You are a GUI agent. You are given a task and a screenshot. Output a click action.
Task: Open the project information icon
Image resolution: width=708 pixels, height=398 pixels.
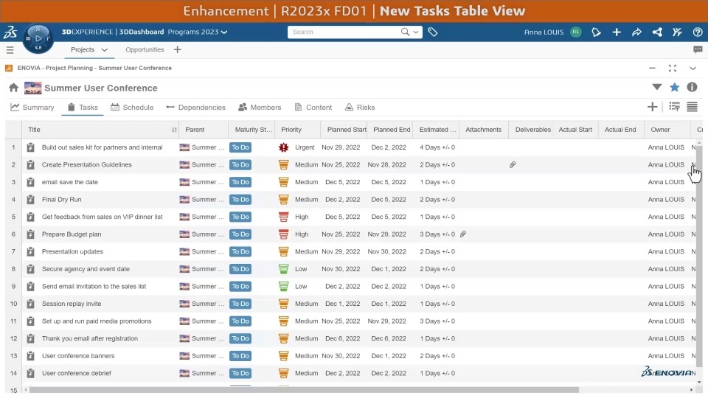[x=692, y=87]
